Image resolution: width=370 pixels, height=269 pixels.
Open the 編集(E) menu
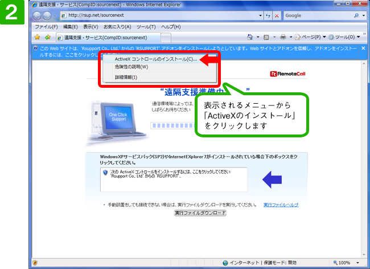click(71, 27)
